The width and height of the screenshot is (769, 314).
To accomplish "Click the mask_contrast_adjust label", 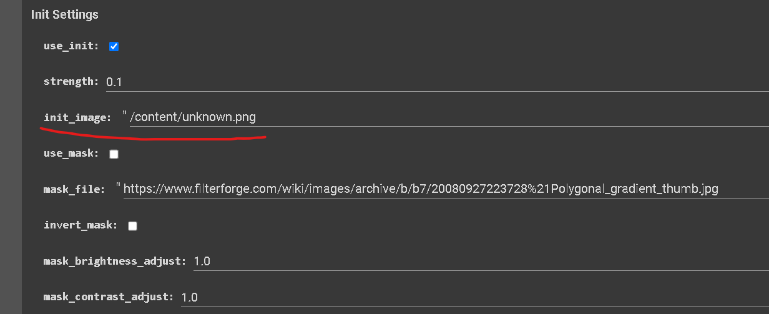I will (109, 297).
